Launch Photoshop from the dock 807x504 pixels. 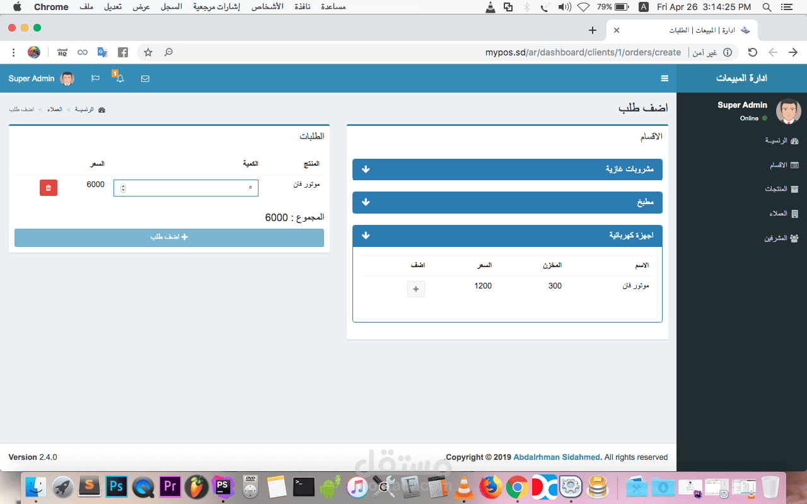click(x=117, y=487)
